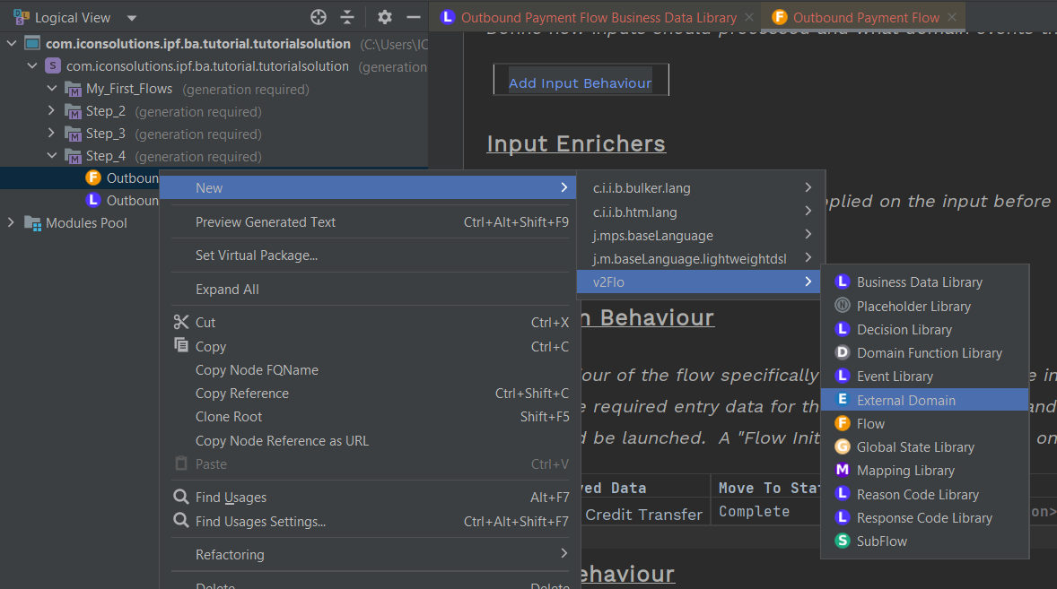Select the Flow icon in v2Flo submenu
Image resolution: width=1057 pixels, height=589 pixels.
[842, 423]
